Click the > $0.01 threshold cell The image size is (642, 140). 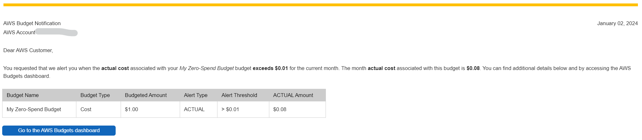(230, 110)
